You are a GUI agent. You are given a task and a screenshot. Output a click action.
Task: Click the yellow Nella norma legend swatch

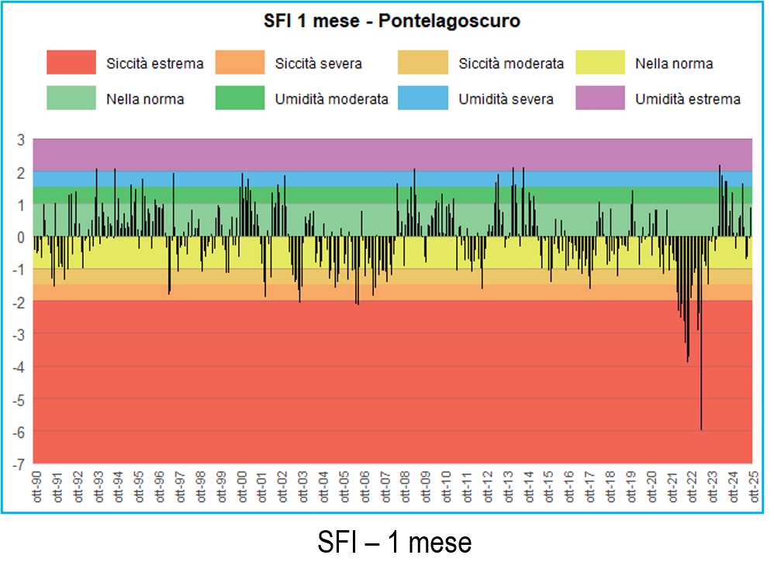tap(600, 63)
